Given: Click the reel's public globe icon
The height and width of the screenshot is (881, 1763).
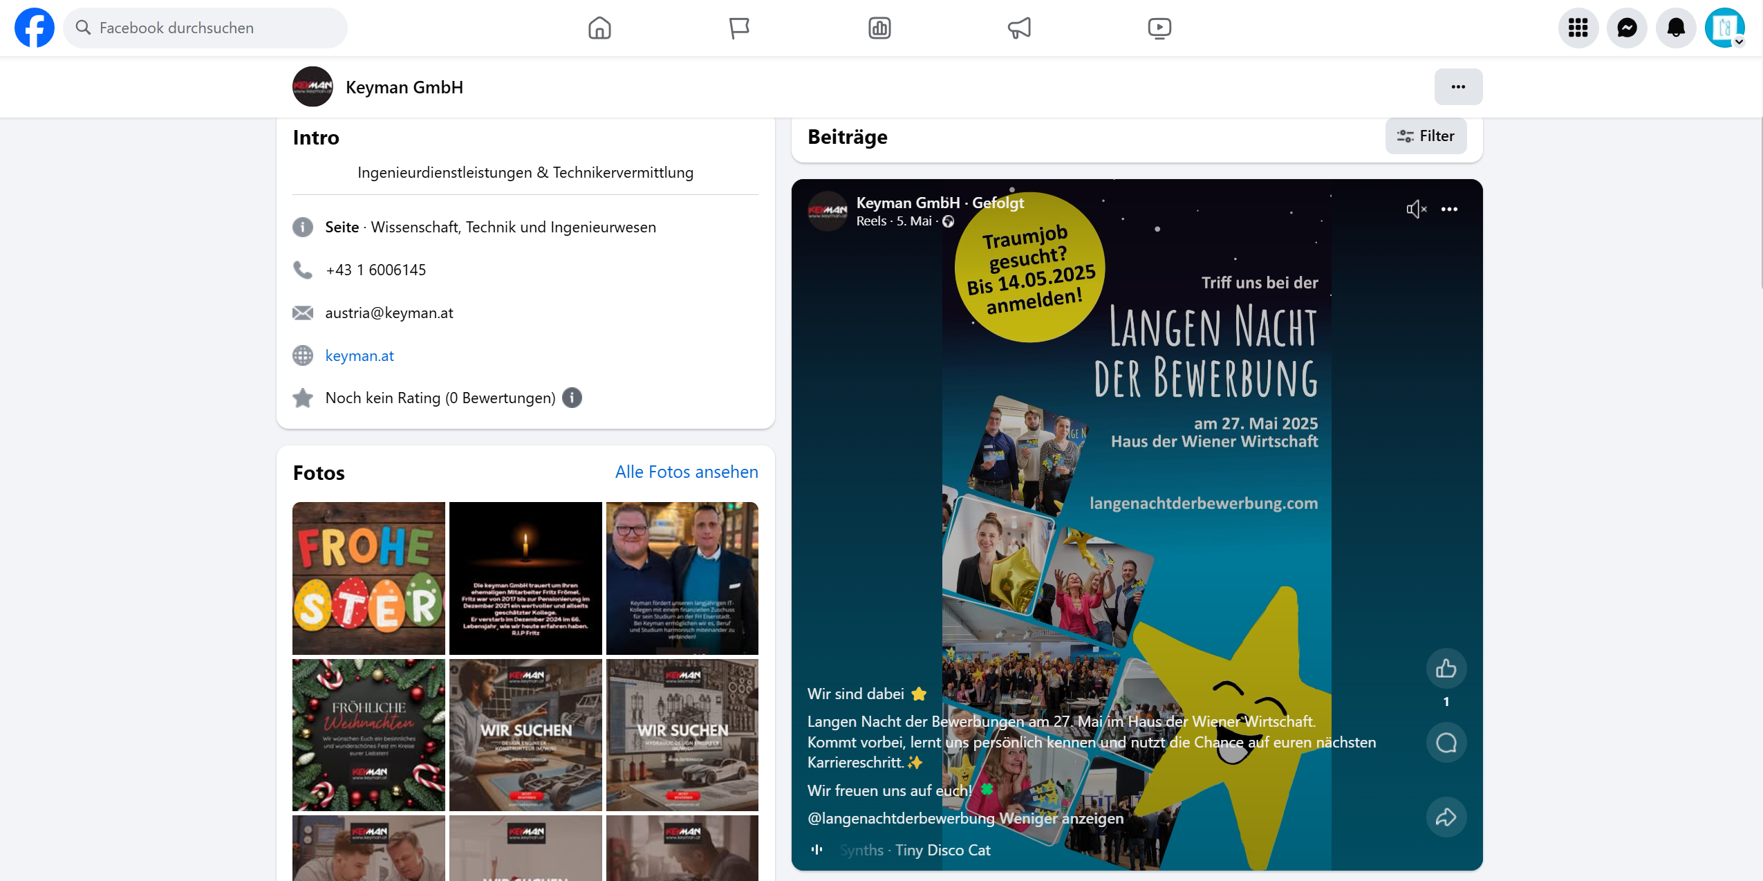Looking at the screenshot, I should [x=949, y=221].
